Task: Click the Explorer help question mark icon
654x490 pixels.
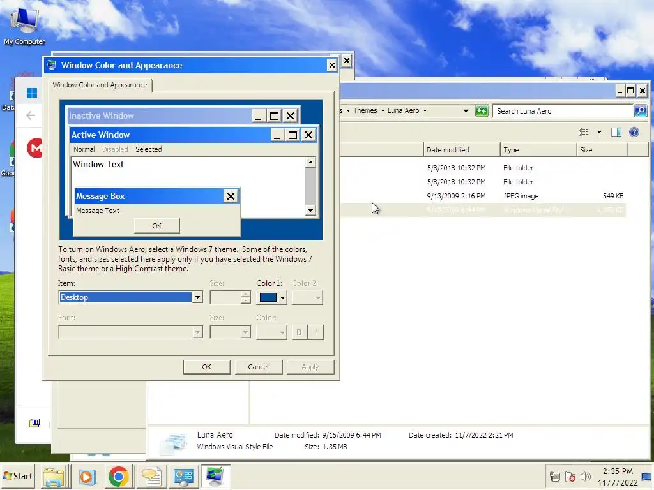Action: coord(634,132)
